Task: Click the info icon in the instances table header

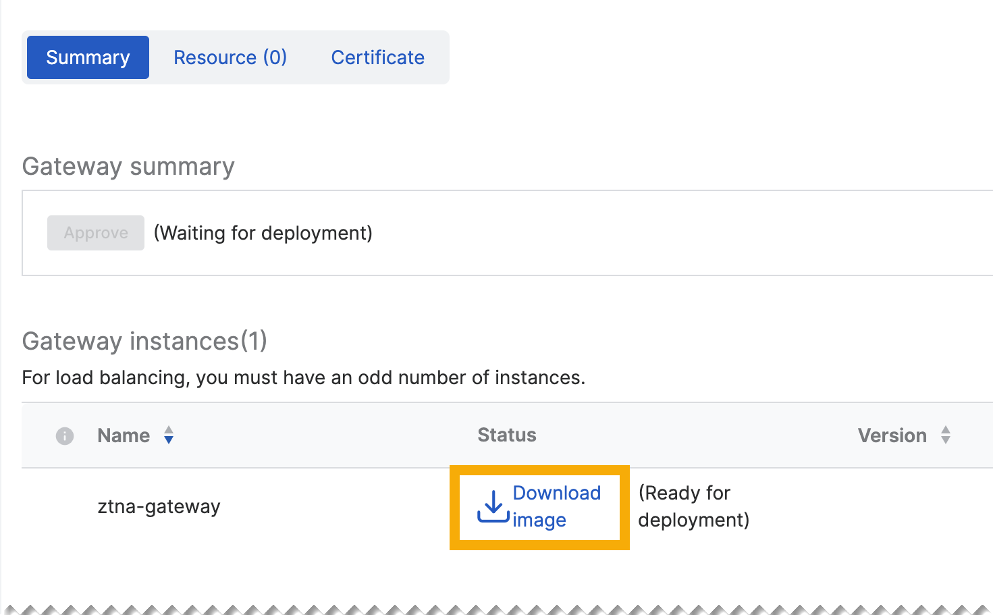Action: point(65,435)
